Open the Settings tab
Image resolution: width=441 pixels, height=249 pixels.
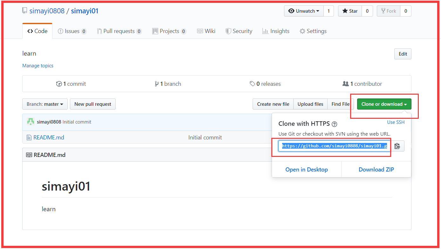(x=313, y=31)
